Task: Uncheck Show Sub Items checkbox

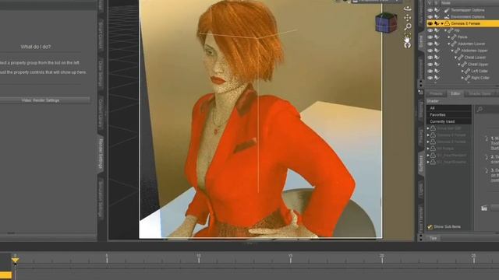Action: [x=430, y=226]
